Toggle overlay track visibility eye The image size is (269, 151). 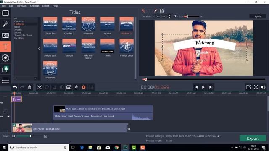(2, 117)
